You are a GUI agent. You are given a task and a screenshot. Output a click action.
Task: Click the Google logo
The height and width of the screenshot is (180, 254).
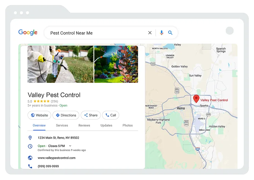tap(28, 32)
